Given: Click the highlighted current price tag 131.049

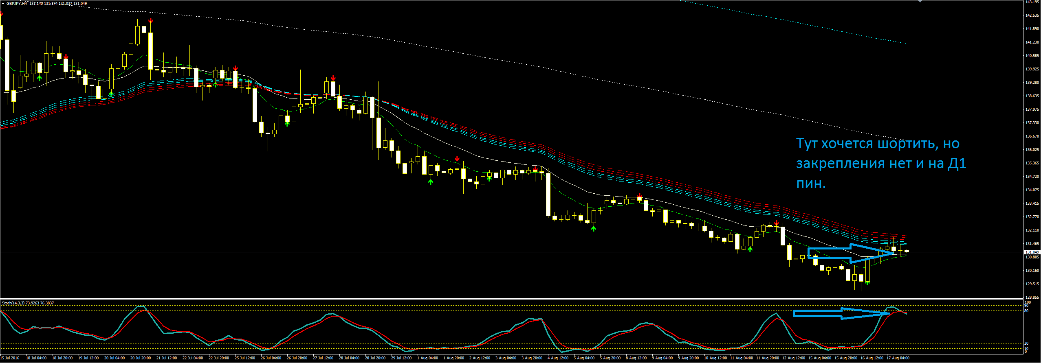Looking at the screenshot, I should point(1031,252).
